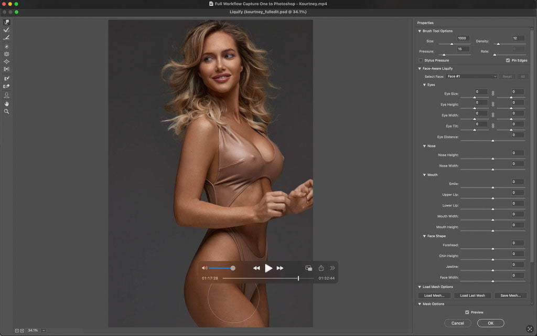Collapse the Brush Tool Options section
The image size is (537, 336).
pos(420,30)
